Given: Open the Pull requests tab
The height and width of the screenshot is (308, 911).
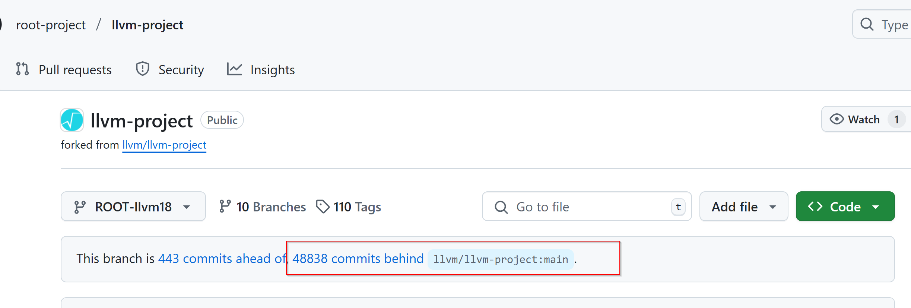Looking at the screenshot, I should tap(64, 69).
